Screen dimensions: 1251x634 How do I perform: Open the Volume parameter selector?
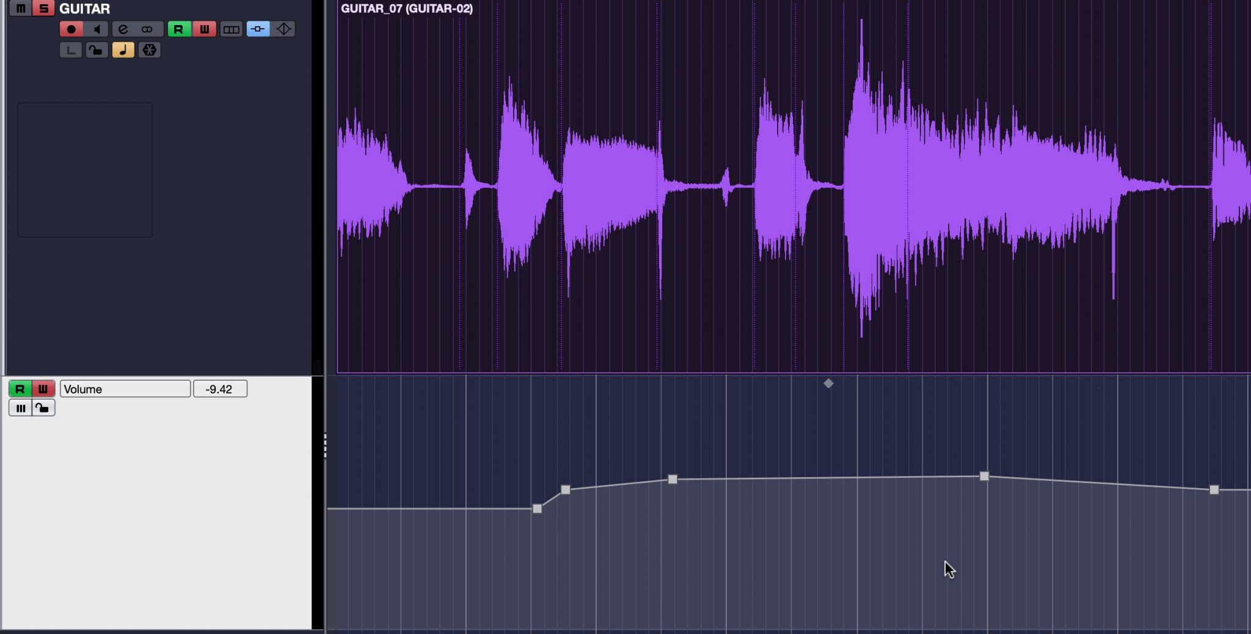[x=125, y=389]
